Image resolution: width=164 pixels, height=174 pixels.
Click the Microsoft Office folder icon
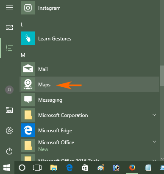(x=28, y=145)
